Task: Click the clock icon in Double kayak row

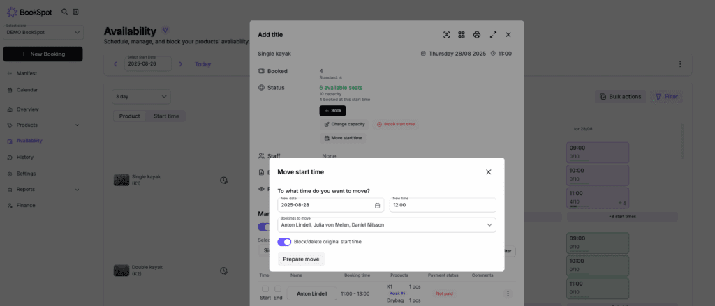Action: pyautogui.click(x=223, y=270)
